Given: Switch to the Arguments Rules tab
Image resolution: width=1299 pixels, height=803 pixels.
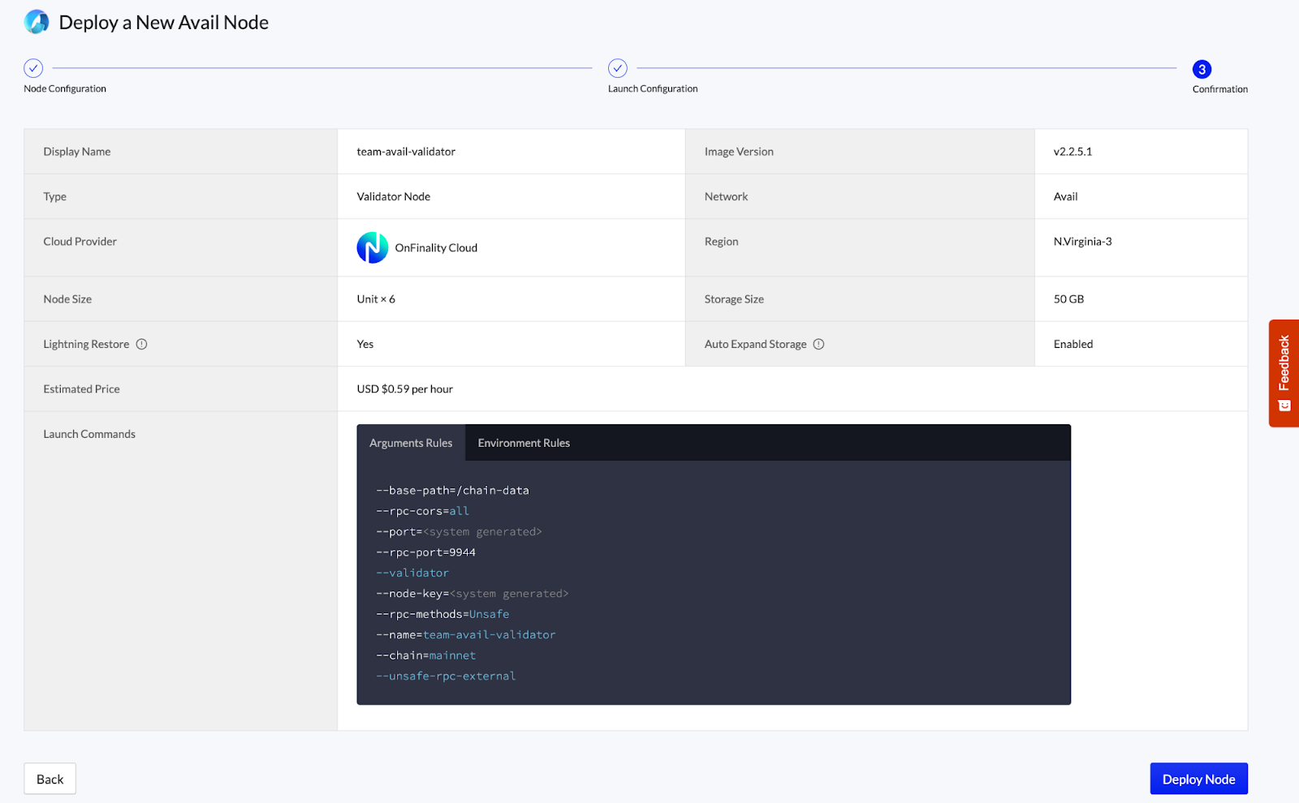Looking at the screenshot, I should tap(411, 443).
